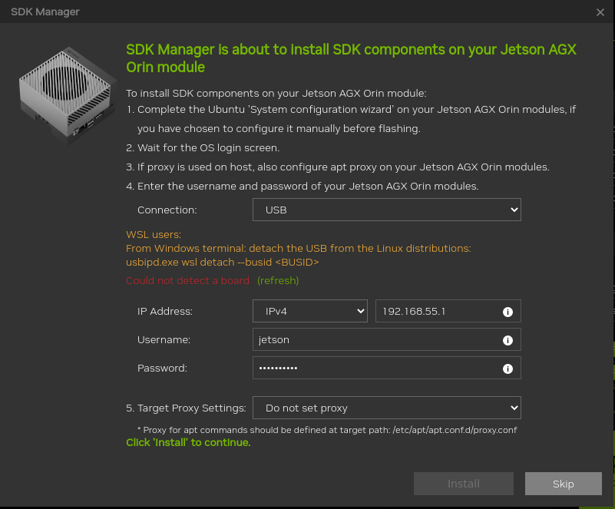Expand the IPv4 address type dropdown
This screenshot has width=615, height=509.
pos(310,311)
